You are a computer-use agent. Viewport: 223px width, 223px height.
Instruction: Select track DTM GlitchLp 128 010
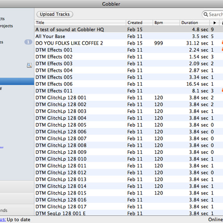tap(128, 159)
